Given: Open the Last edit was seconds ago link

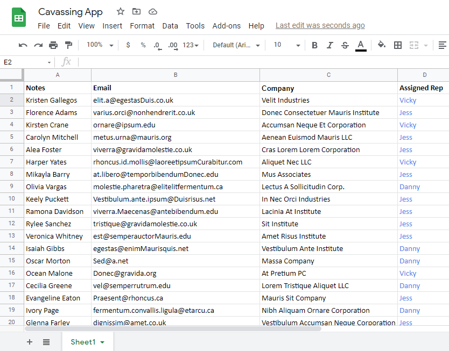Looking at the screenshot, I should point(320,25).
